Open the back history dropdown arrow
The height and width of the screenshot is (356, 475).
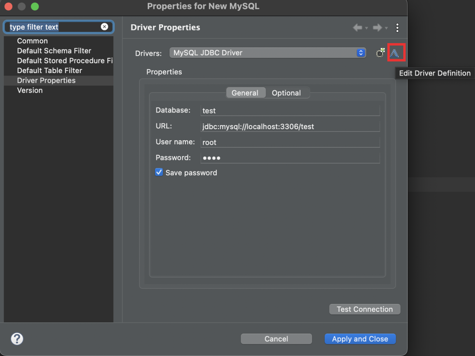pyautogui.click(x=366, y=28)
